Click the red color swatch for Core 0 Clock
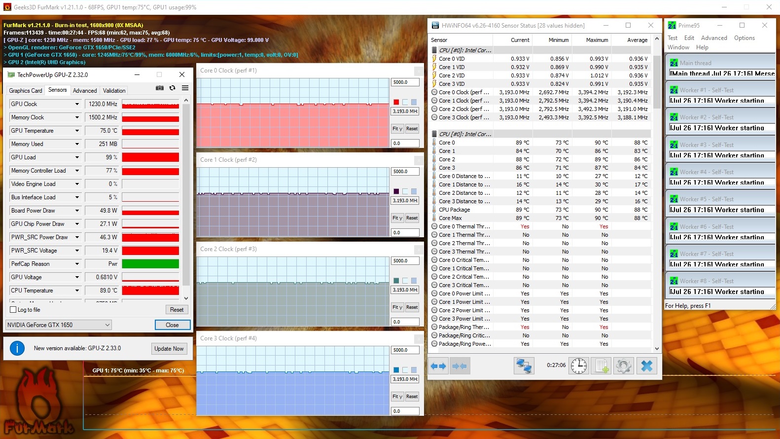The width and height of the screenshot is (780, 439). 396,102
